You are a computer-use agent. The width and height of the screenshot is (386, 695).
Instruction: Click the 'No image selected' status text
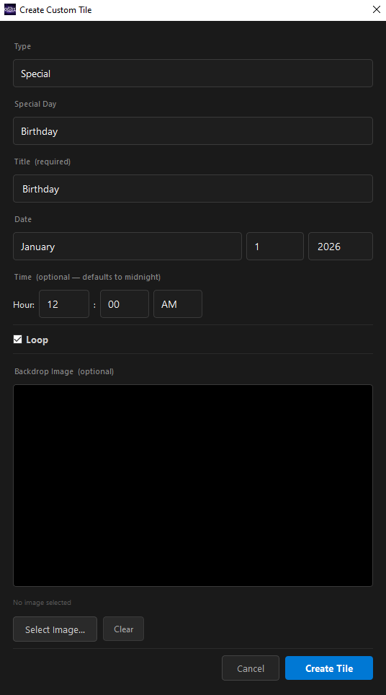[x=42, y=603]
